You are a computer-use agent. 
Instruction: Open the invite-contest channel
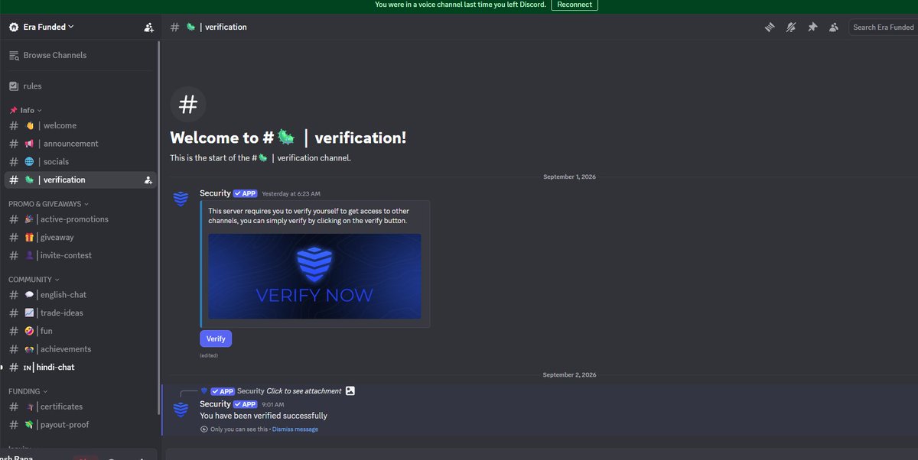coord(80,255)
